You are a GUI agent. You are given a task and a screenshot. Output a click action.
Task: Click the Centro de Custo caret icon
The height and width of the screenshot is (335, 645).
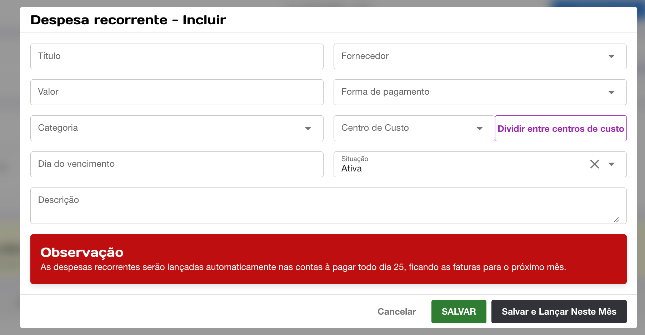click(480, 129)
